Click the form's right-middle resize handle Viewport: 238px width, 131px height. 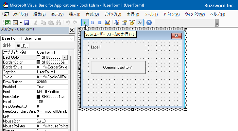(x=186, y=69)
